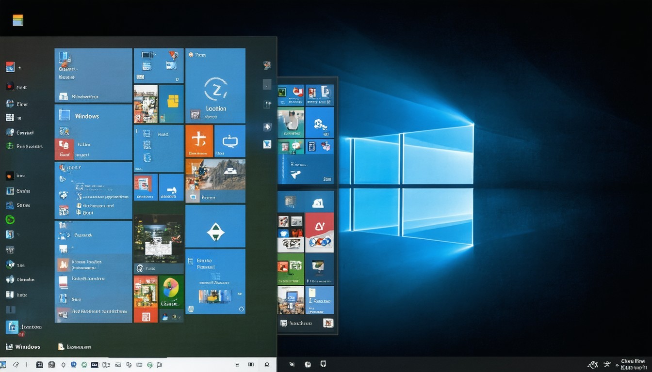
Task: Click the small gray square on menu's right edge
Action: [267, 85]
